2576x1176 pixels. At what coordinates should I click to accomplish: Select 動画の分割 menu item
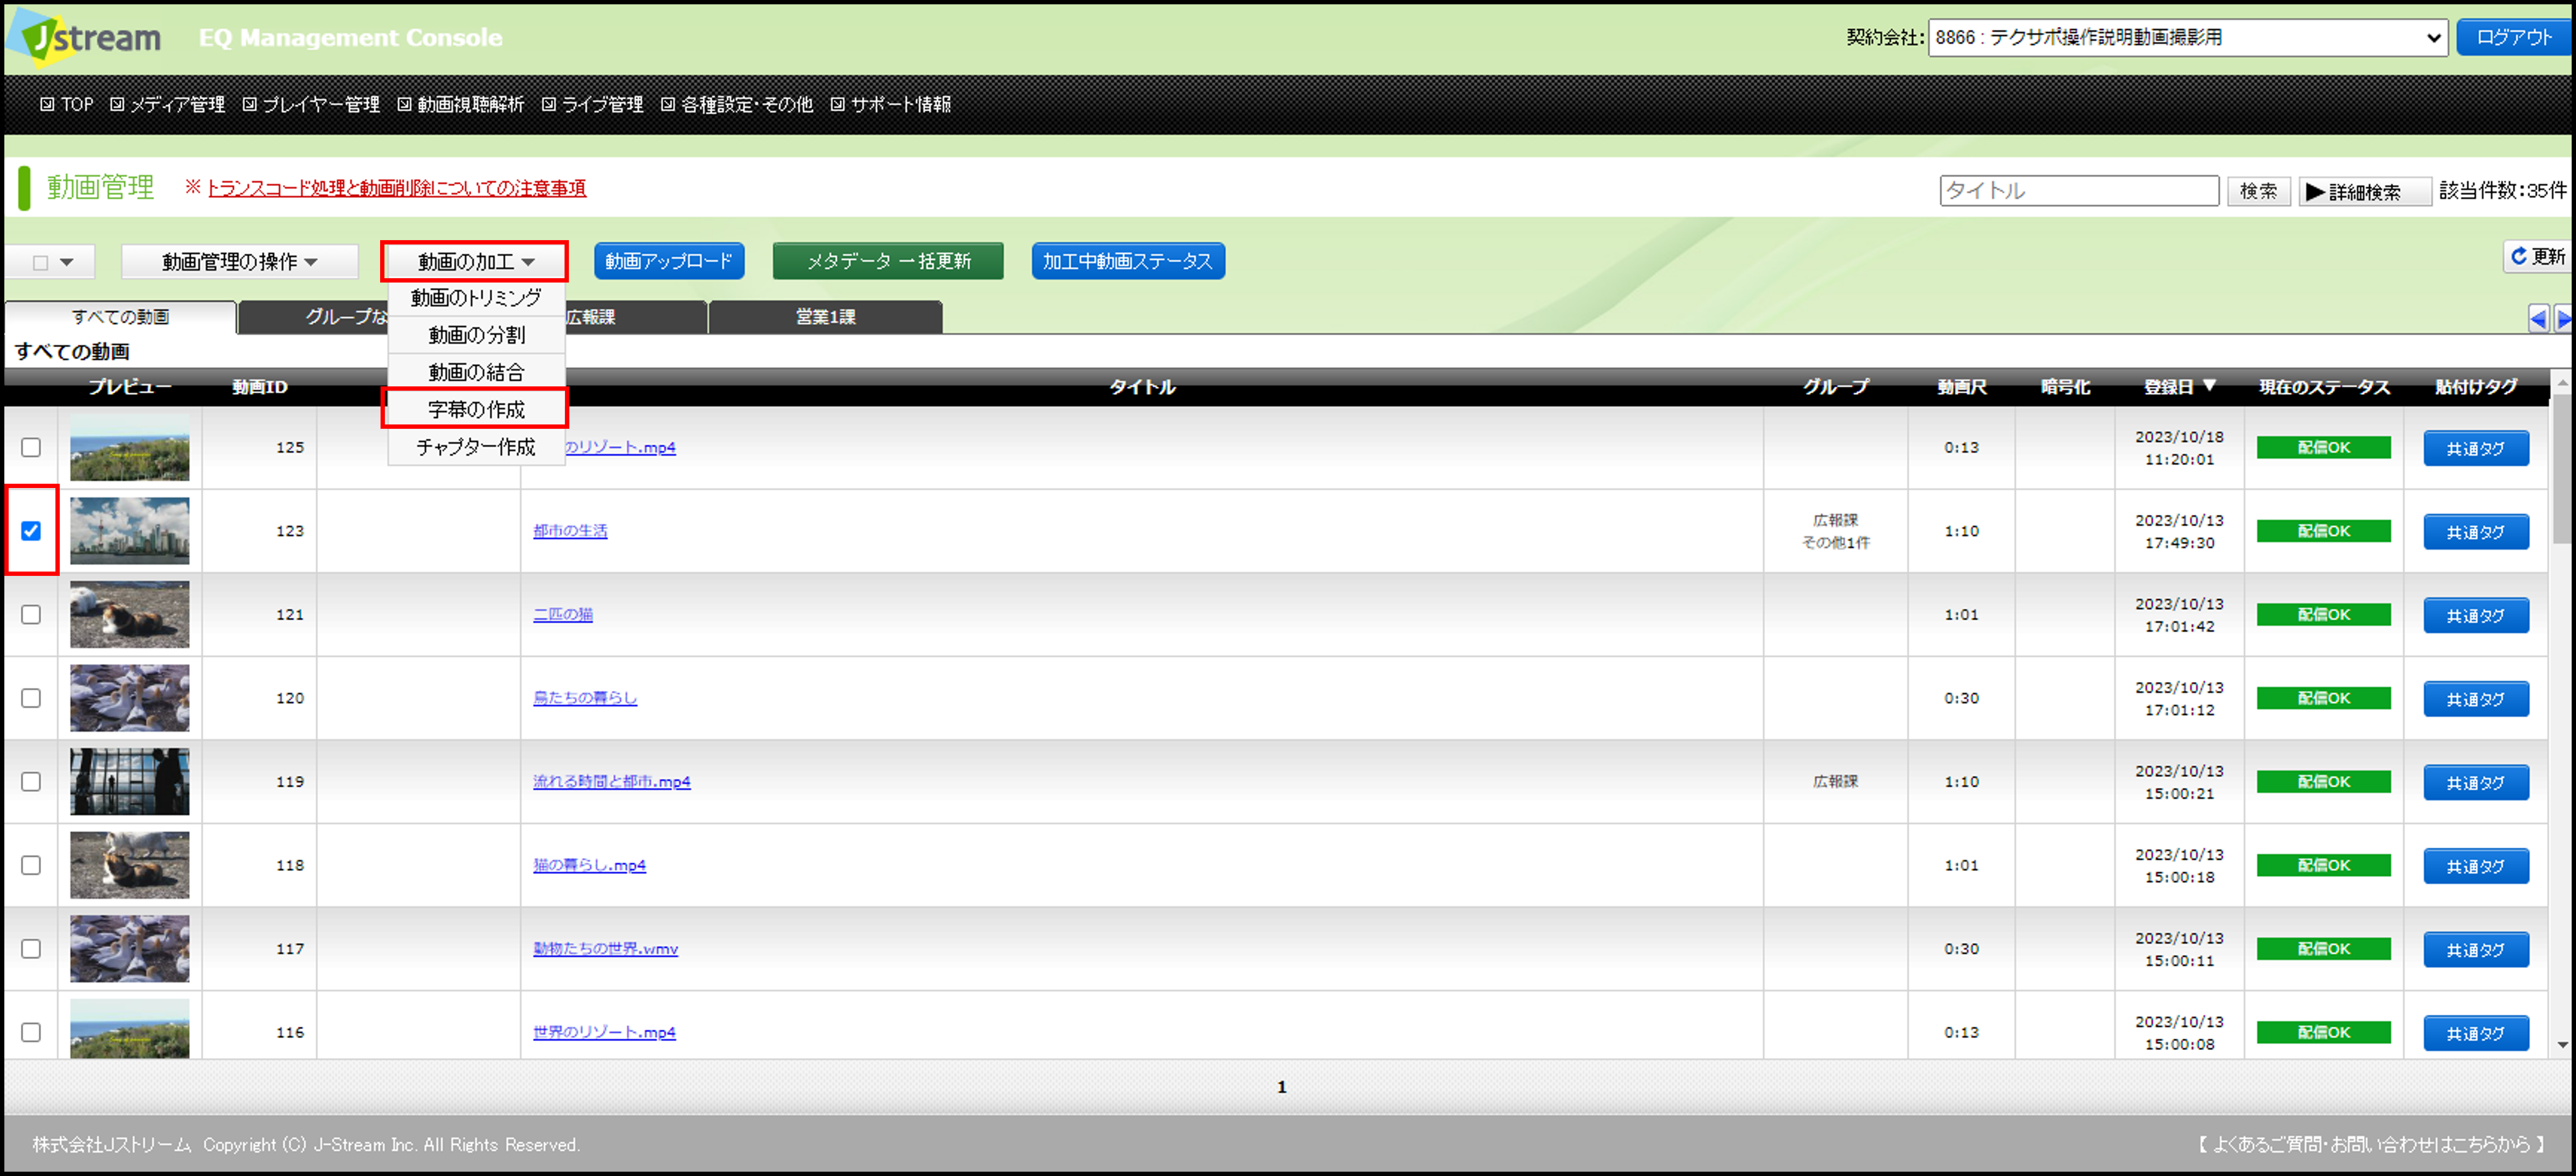click(x=476, y=335)
